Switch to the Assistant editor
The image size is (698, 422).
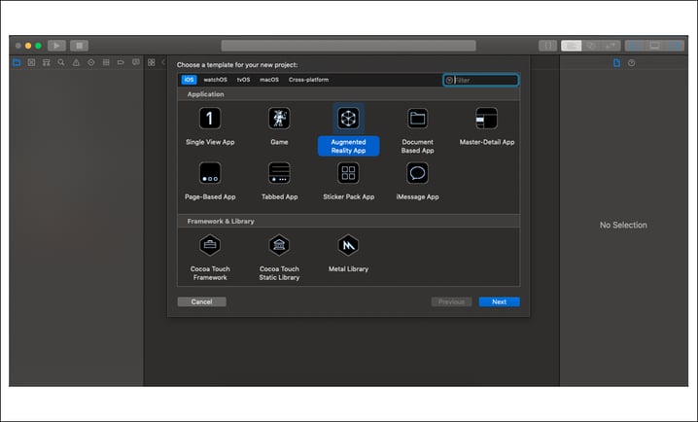tap(591, 46)
